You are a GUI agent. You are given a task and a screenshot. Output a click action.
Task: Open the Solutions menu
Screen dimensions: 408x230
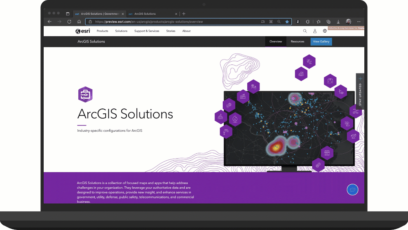point(121,31)
